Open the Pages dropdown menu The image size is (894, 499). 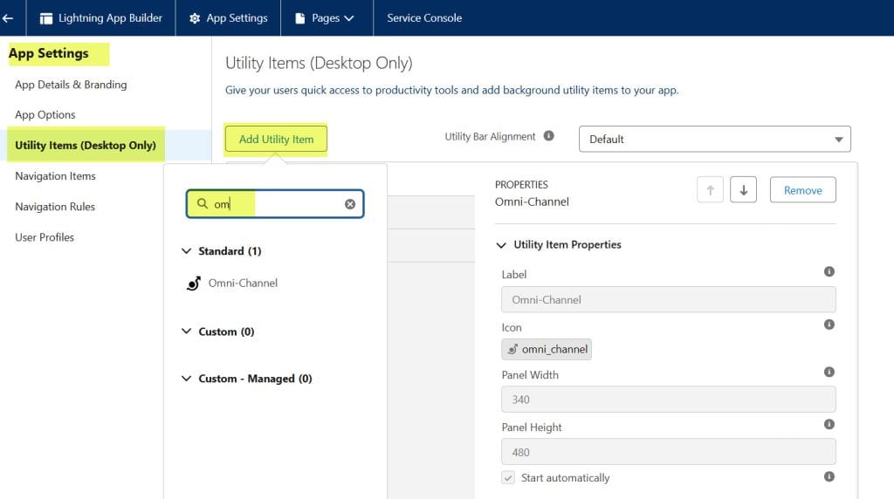(x=327, y=18)
